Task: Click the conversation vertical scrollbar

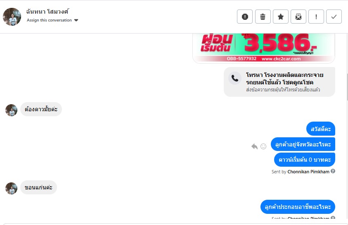Action: [x=347, y=87]
